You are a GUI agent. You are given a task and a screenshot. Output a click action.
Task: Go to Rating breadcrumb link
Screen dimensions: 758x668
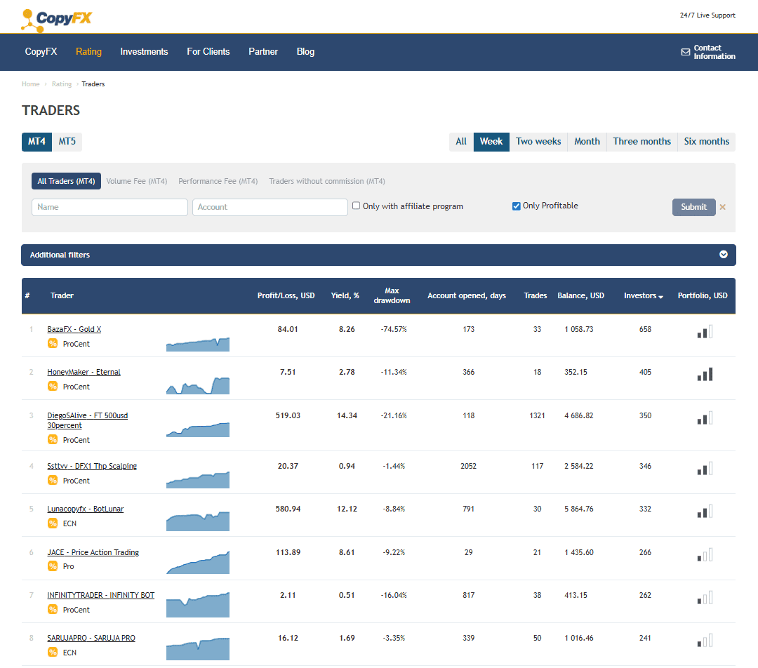click(61, 84)
